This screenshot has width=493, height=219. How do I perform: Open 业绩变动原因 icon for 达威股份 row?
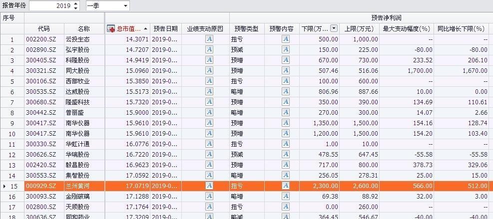[209, 91]
